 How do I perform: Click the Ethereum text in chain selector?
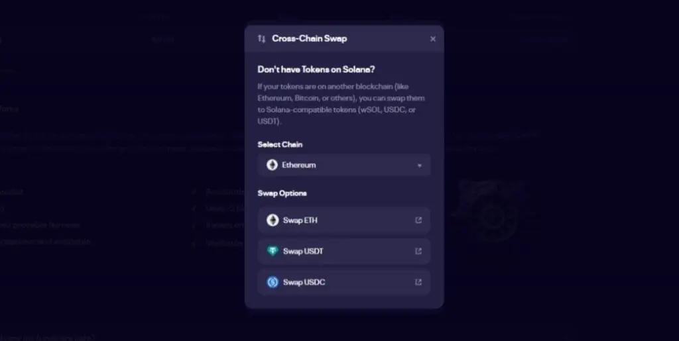pyautogui.click(x=299, y=165)
